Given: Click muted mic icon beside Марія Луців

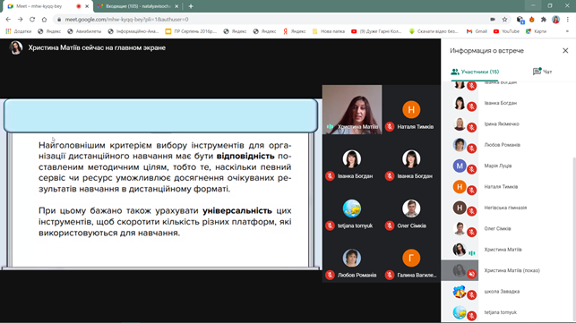Looking at the screenshot, I should pyautogui.click(x=472, y=170).
